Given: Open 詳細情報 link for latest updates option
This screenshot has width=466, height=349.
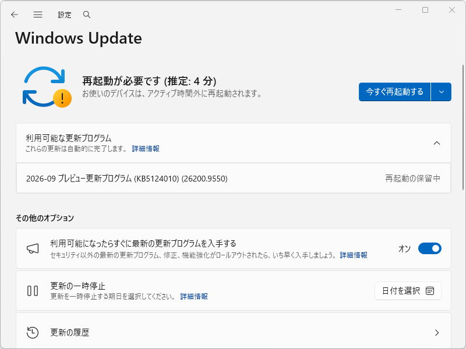Looking at the screenshot, I should (x=354, y=255).
